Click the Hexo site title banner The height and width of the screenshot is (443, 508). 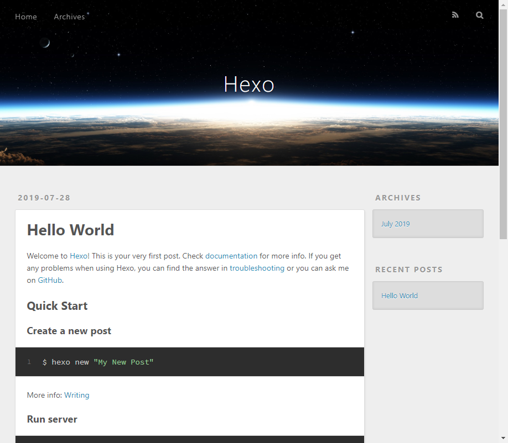pyautogui.click(x=248, y=84)
